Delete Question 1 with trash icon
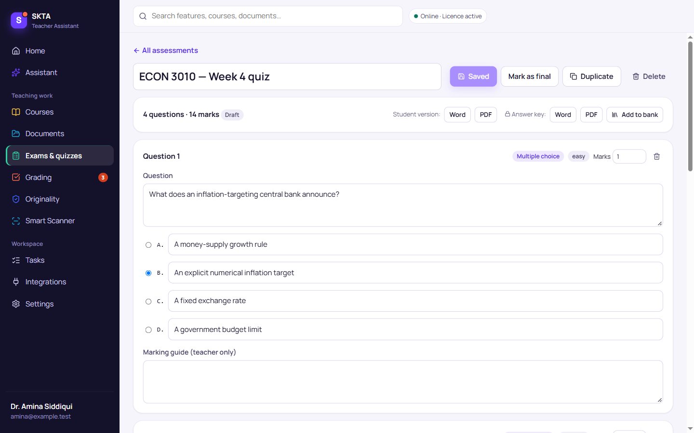The height and width of the screenshot is (433, 694). point(656,156)
